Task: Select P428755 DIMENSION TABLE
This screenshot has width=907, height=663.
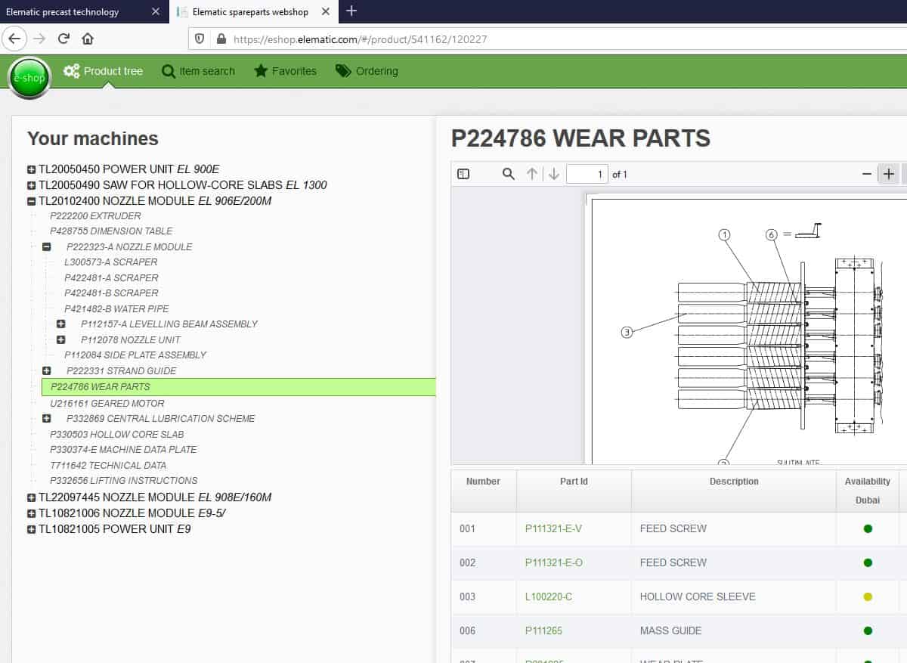Action: (x=111, y=231)
